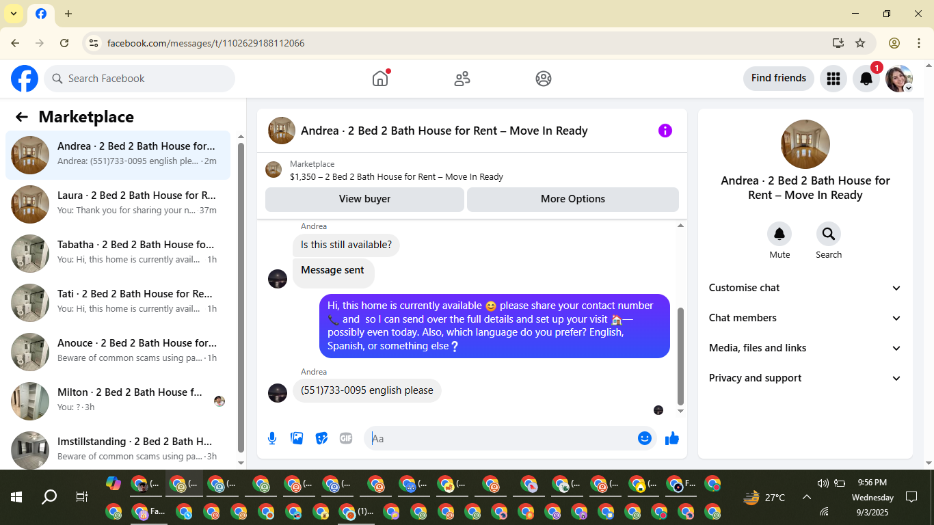Image resolution: width=934 pixels, height=525 pixels.
Task: Send a thumbs-up like
Action: point(672,438)
